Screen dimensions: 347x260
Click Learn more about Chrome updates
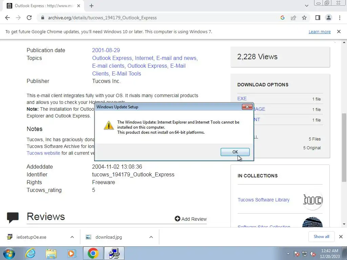pos(320,31)
